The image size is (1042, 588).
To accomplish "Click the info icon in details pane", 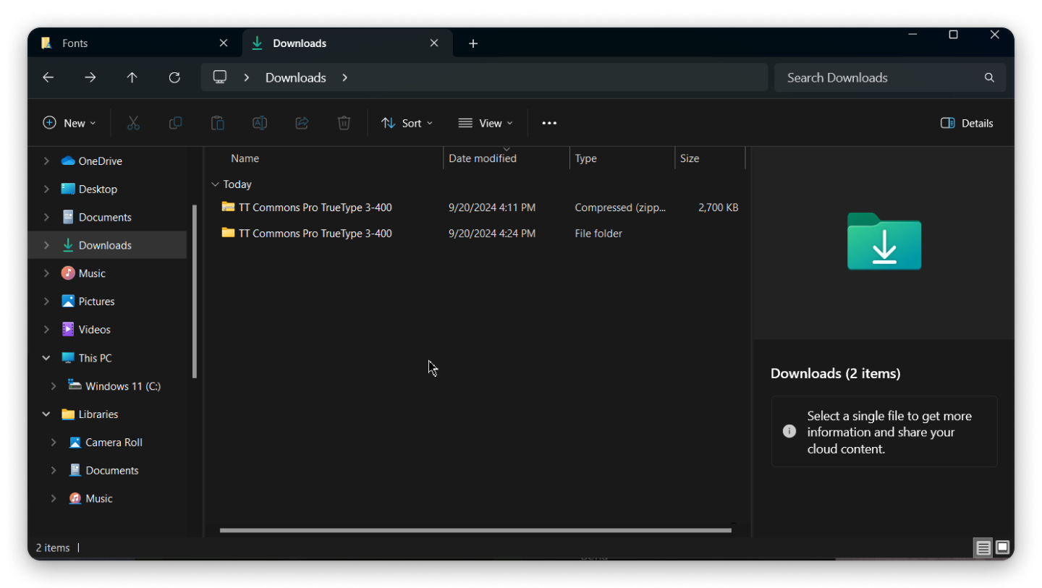I will (x=789, y=431).
